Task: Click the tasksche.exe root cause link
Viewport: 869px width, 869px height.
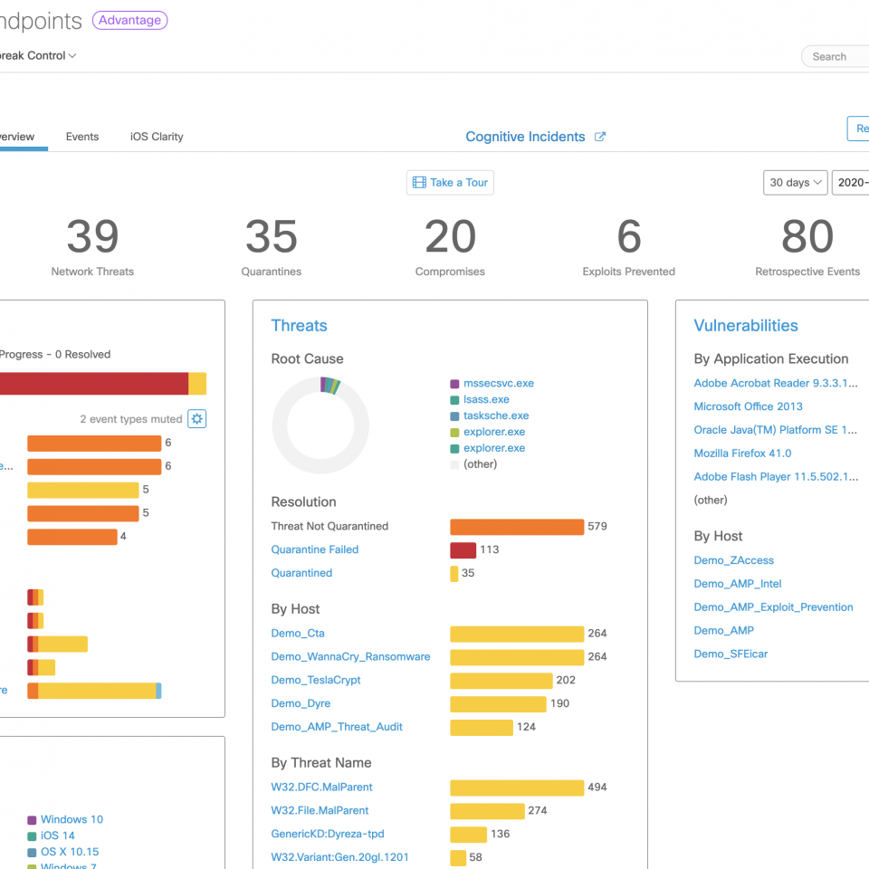Action: tap(496, 415)
